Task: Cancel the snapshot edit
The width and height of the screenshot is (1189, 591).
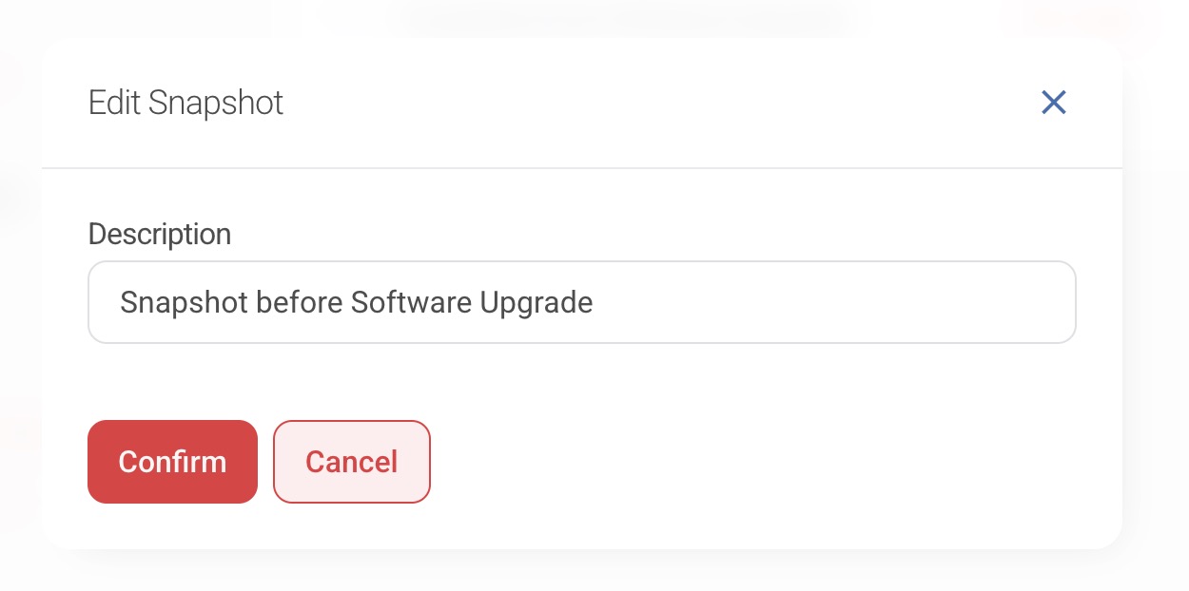Action: click(351, 462)
